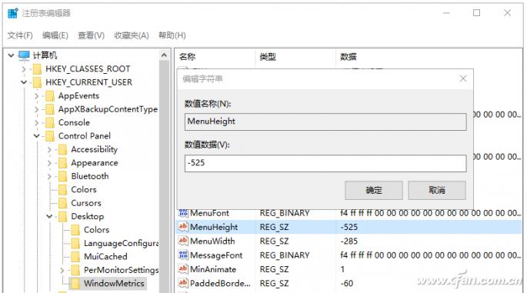Select the Colors key under Control Panel
Viewport: 527px width, 293px height.
[84, 189]
